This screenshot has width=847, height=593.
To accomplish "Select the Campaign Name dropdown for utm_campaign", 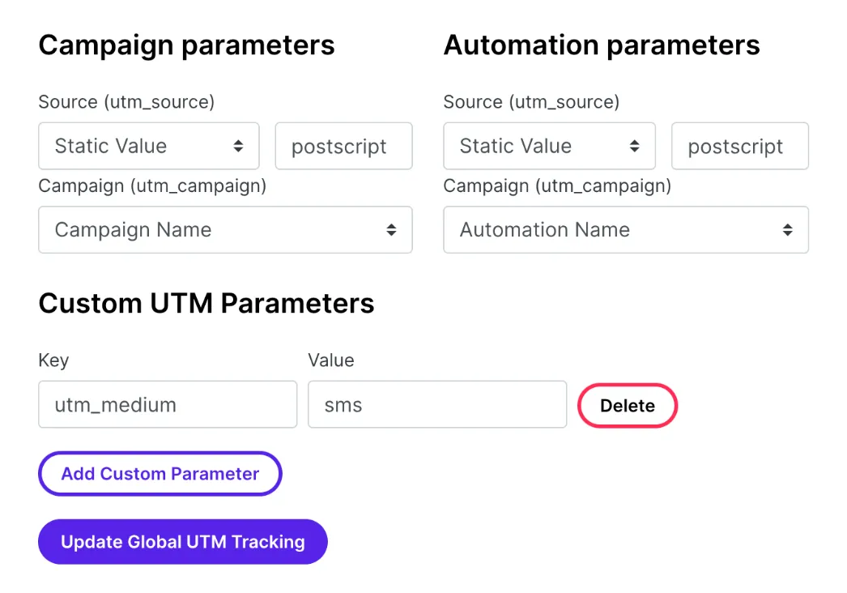I will [x=225, y=230].
